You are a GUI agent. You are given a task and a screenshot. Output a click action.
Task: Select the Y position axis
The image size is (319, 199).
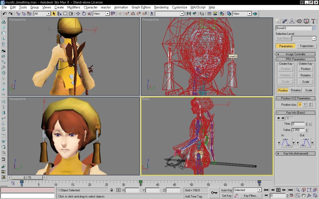pyautogui.click(x=305, y=104)
